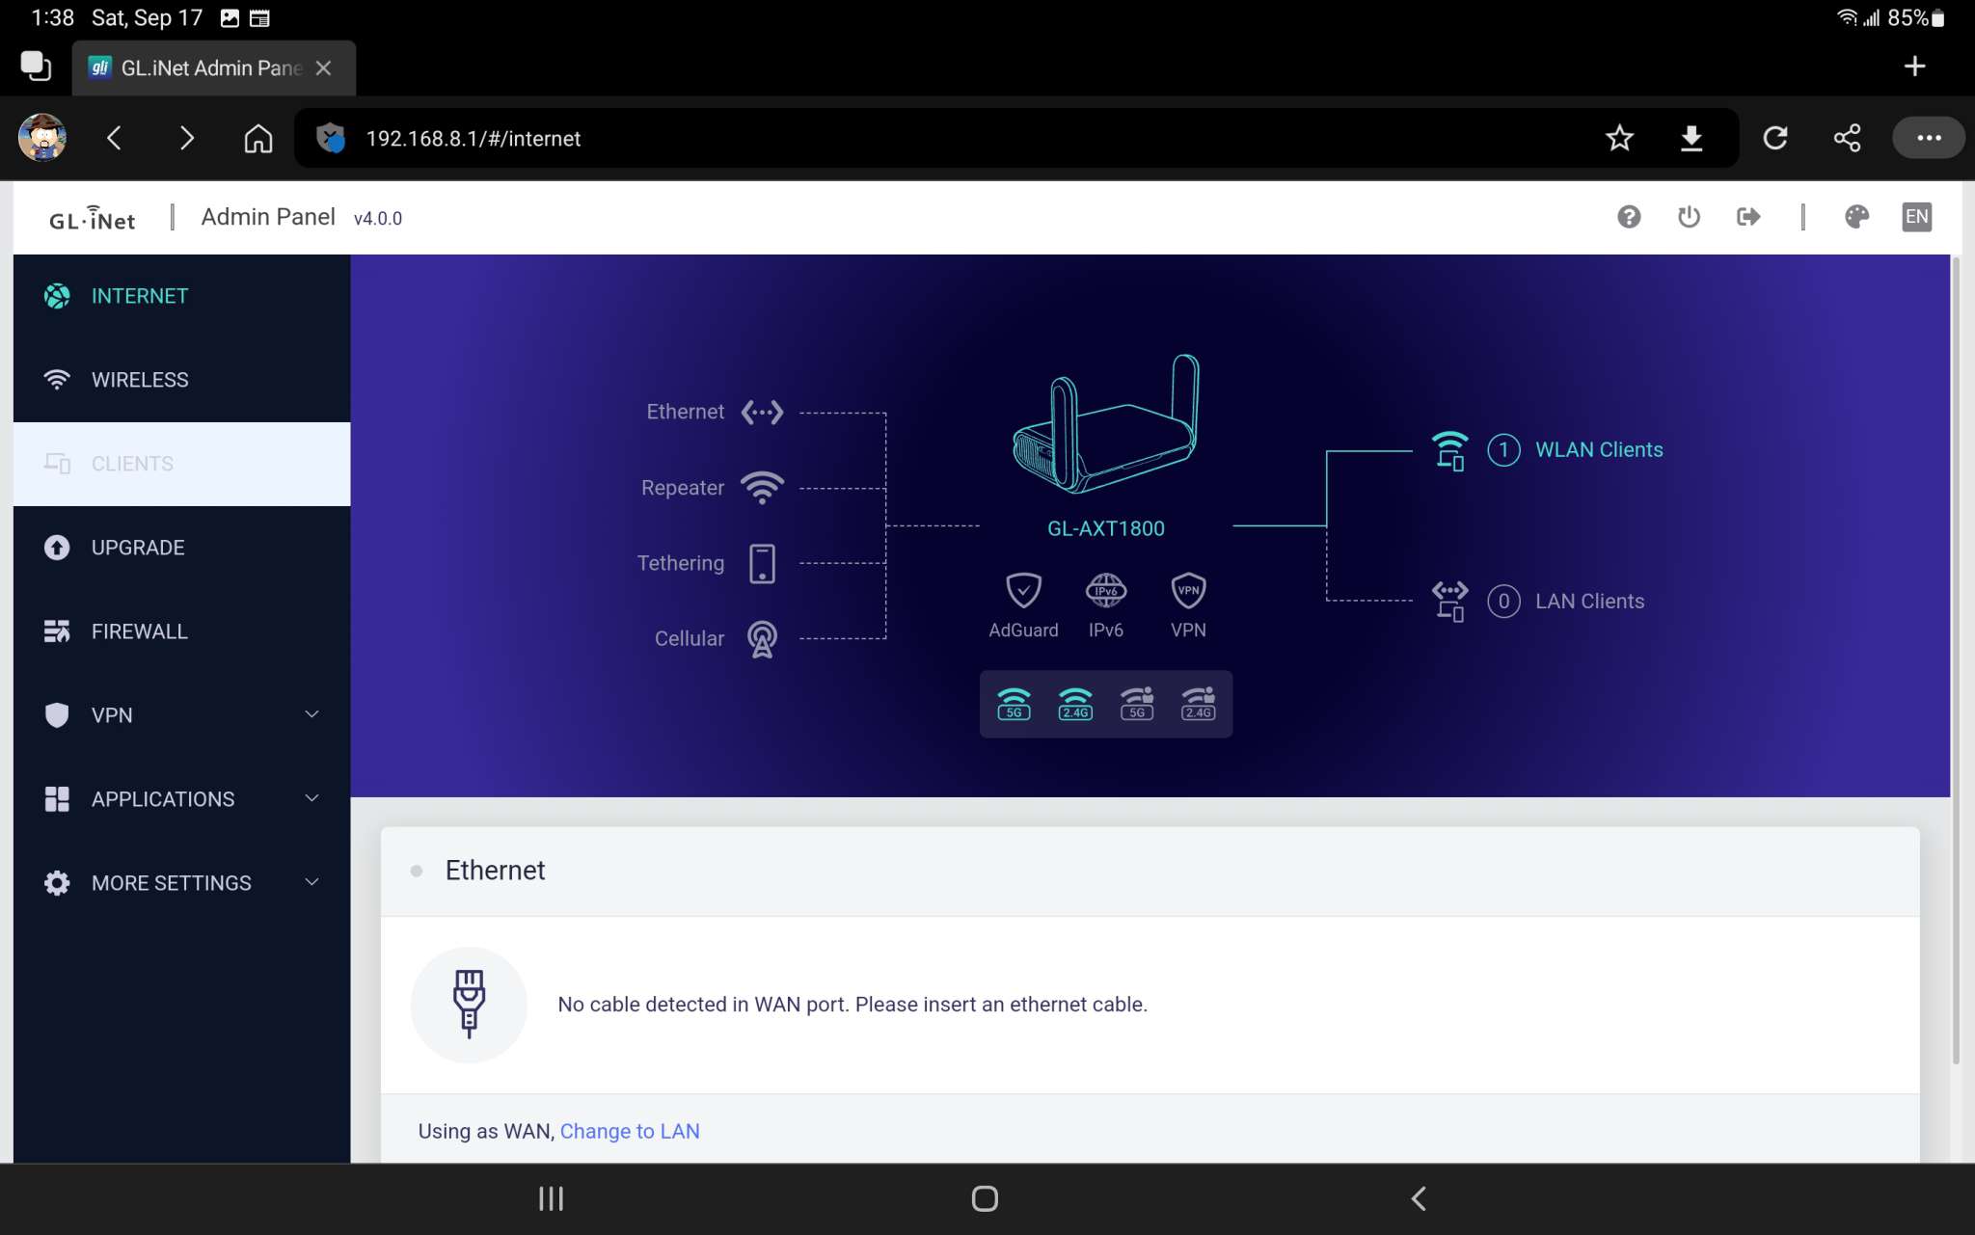
Task: Open the help question mark icon
Action: click(1629, 217)
